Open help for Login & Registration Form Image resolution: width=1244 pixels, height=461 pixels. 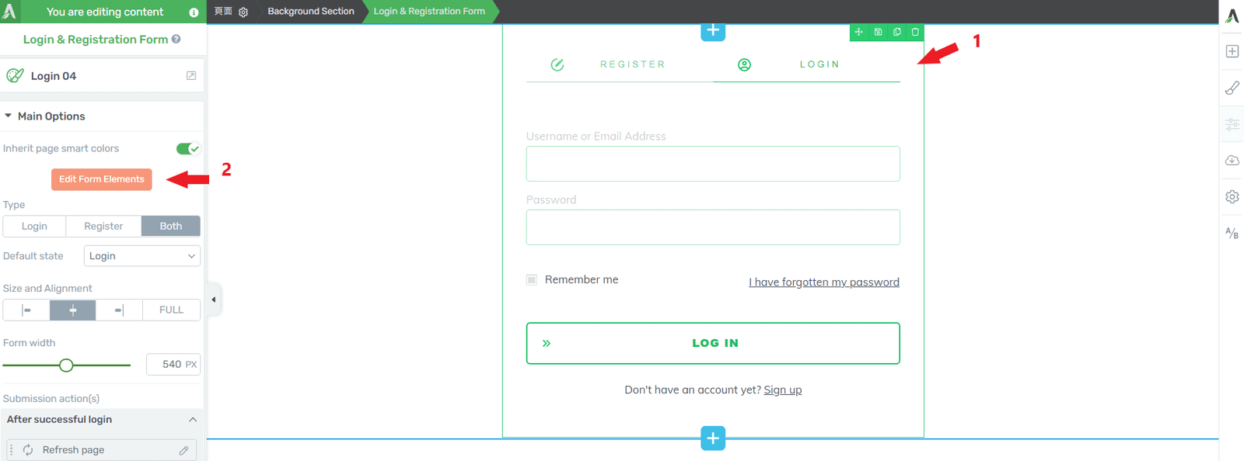[x=176, y=39]
